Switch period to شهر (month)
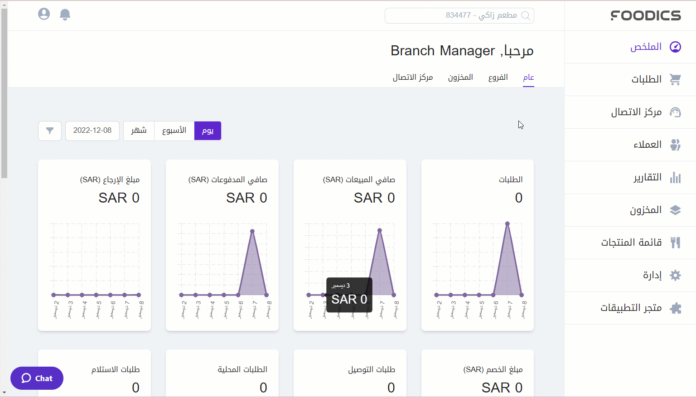Image resolution: width=696 pixels, height=397 pixels. point(139,131)
